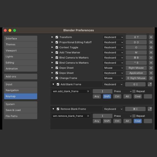Screen dimensions: 157x157
Task: Open Press dropdown for Add Blank Frame
Action: pos(122,91)
